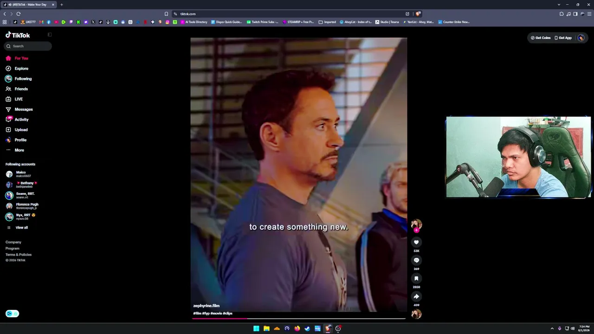
Task: Click the Get App button
Action: (563, 38)
